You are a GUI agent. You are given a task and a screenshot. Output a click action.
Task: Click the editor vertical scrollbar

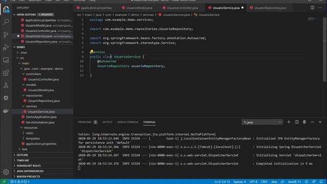(x=324, y=50)
